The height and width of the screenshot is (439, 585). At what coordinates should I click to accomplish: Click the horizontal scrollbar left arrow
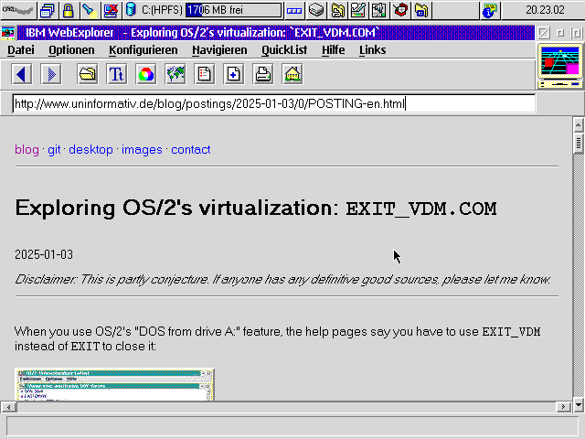tap(8, 407)
